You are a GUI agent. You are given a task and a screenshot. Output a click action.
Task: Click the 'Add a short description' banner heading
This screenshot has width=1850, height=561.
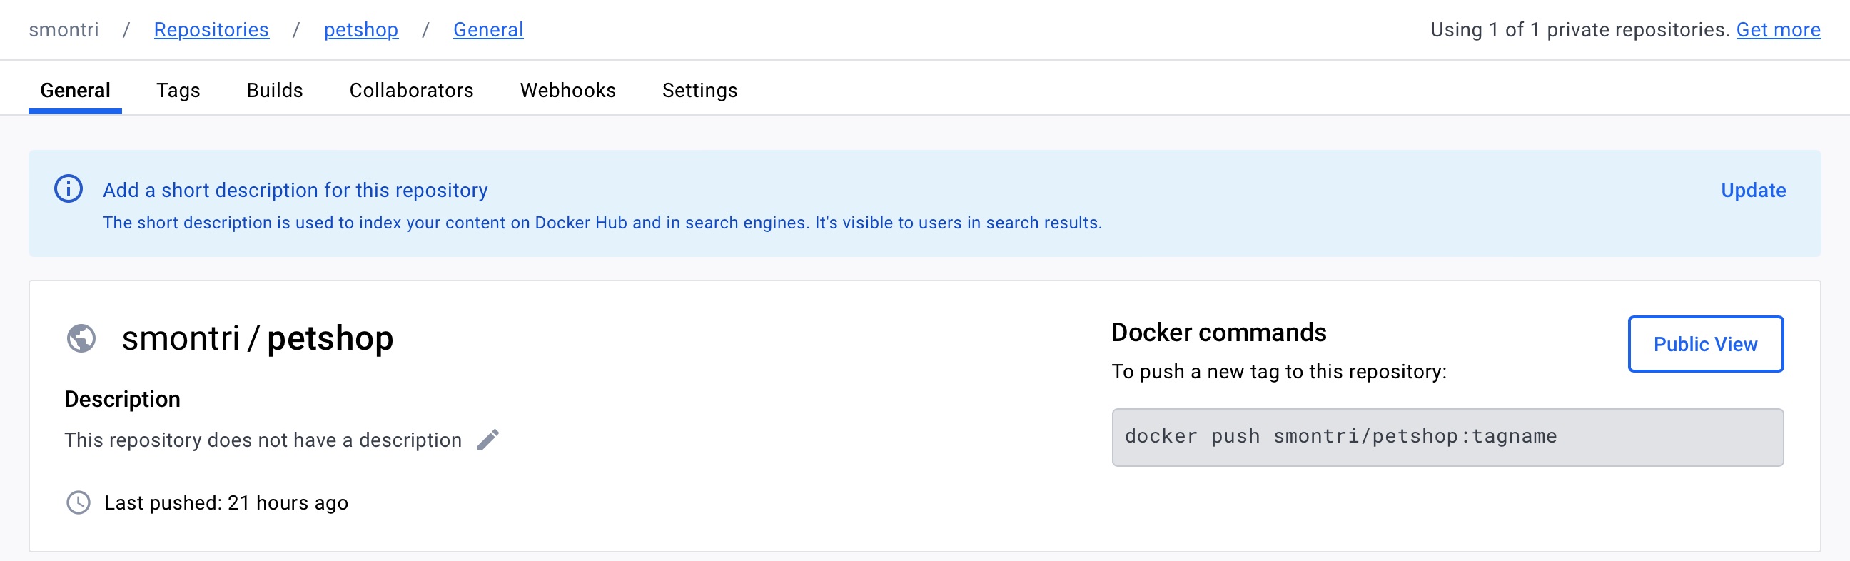(x=295, y=190)
